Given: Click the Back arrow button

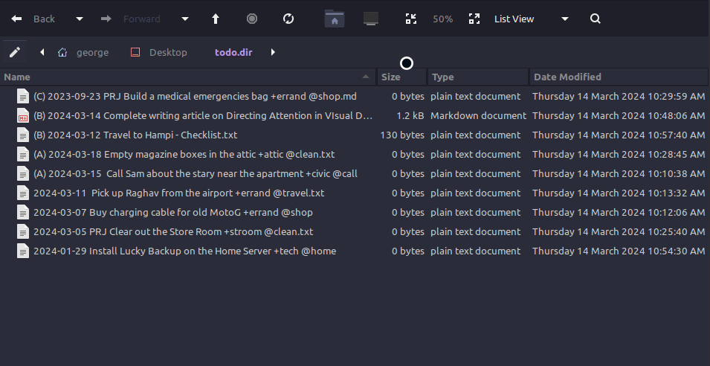Looking at the screenshot, I should 17,19.
